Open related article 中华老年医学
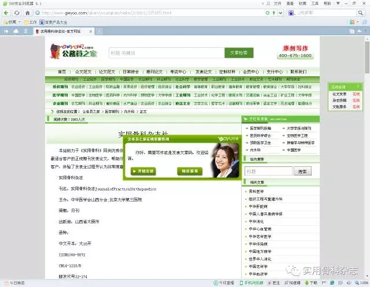 tap(260, 236)
